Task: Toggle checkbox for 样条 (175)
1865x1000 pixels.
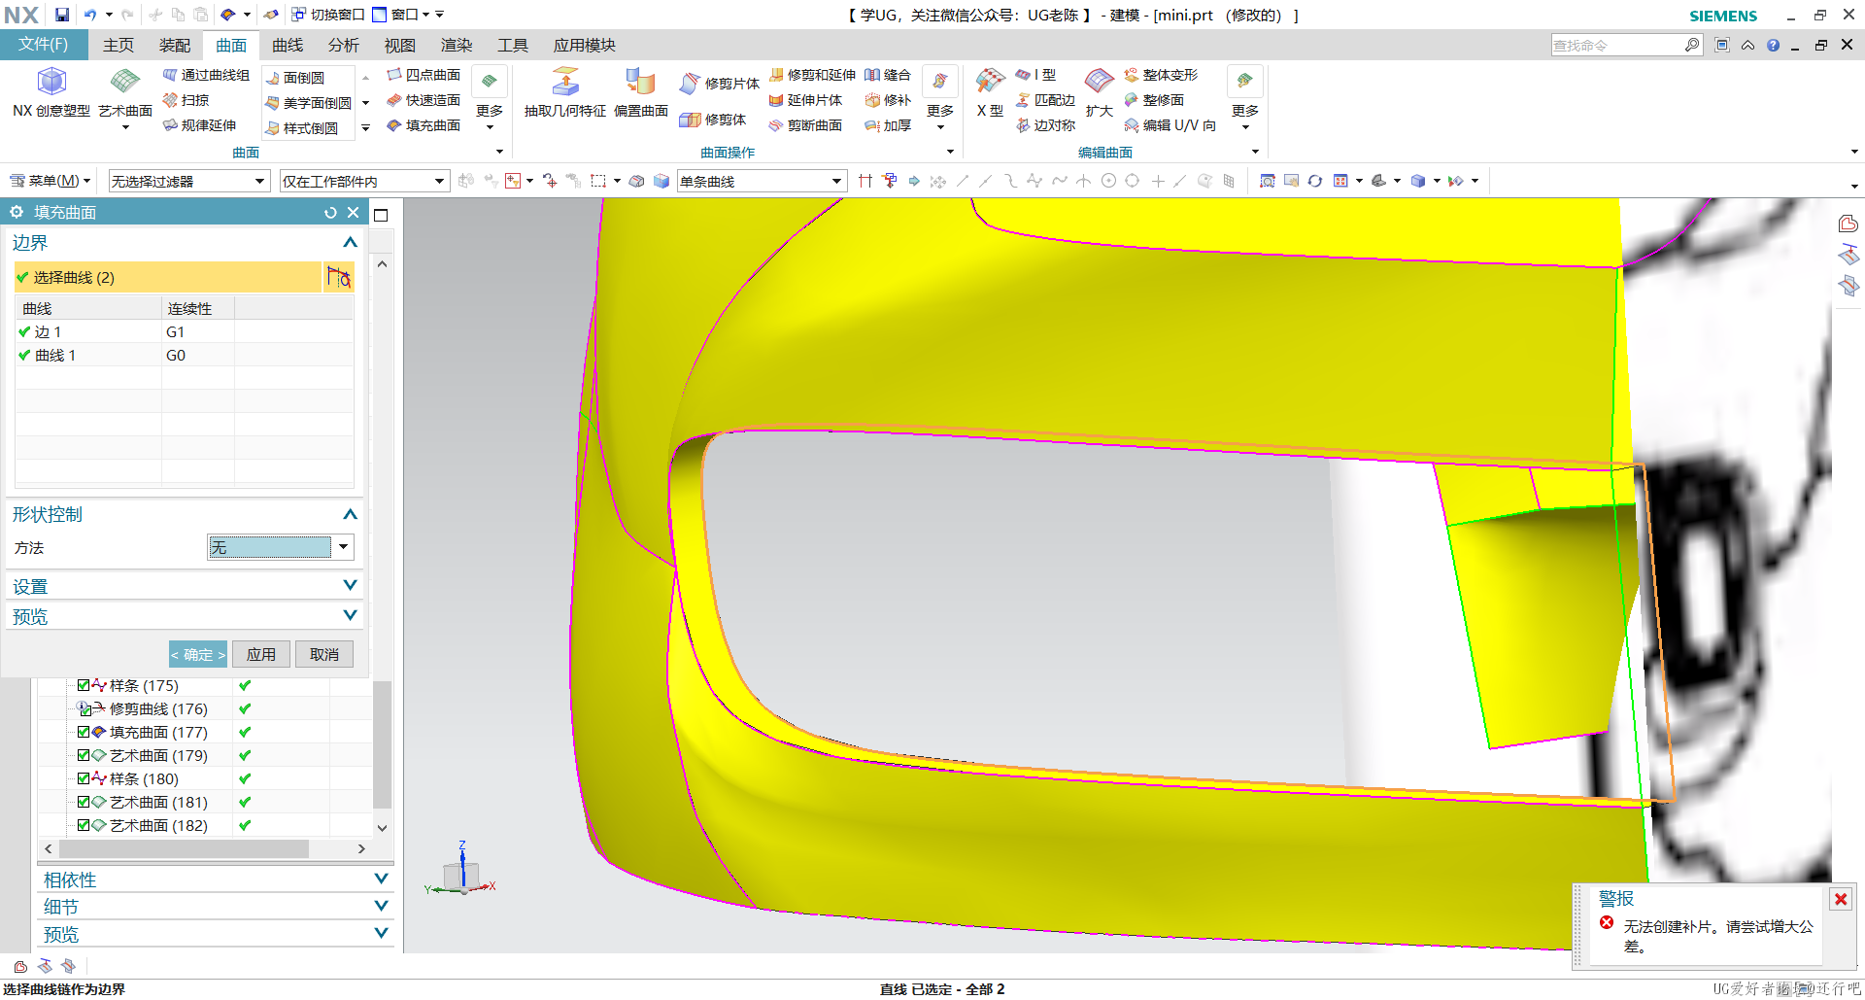Action: (84, 685)
